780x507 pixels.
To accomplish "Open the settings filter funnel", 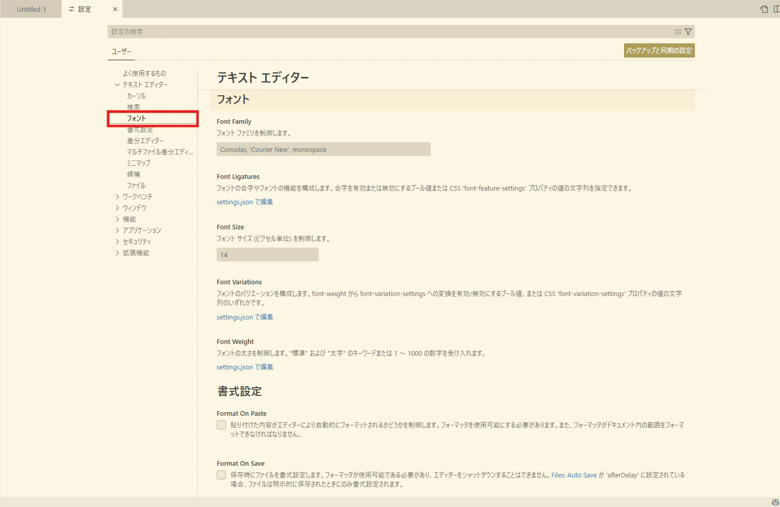I will coord(688,32).
